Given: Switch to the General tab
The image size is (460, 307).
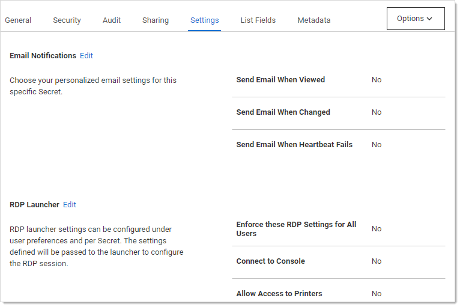Looking at the screenshot, I should click(18, 20).
